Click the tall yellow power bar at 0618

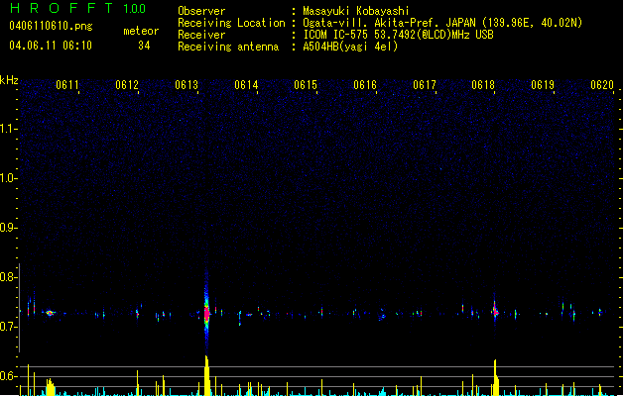495,377
